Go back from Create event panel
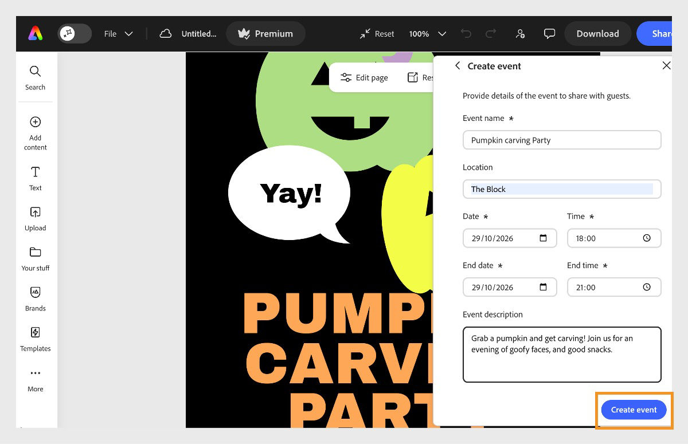 pos(458,66)
